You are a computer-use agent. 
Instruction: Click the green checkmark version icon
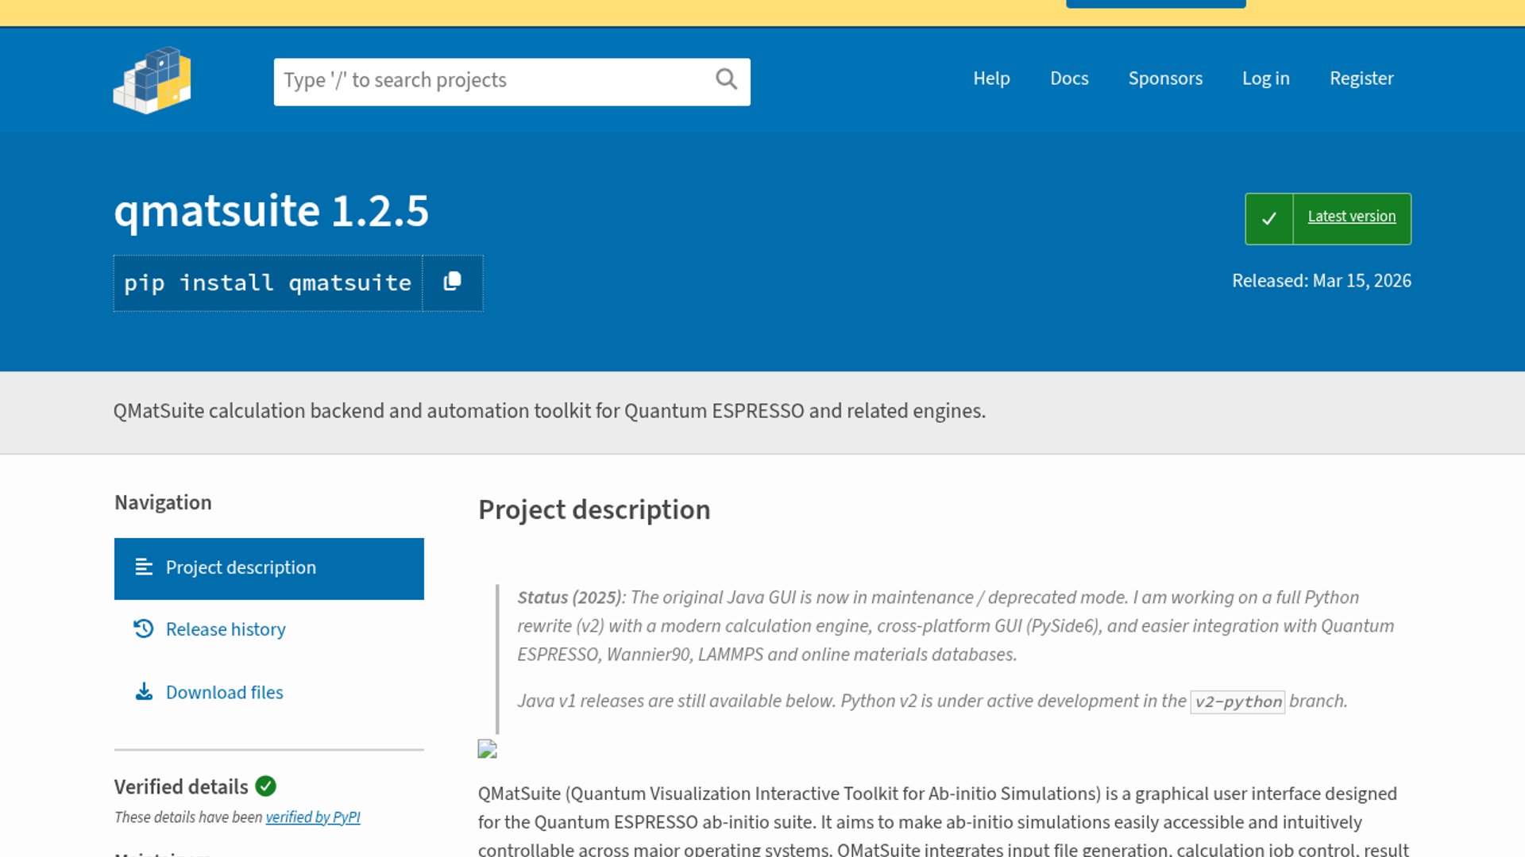point(1268,218)
